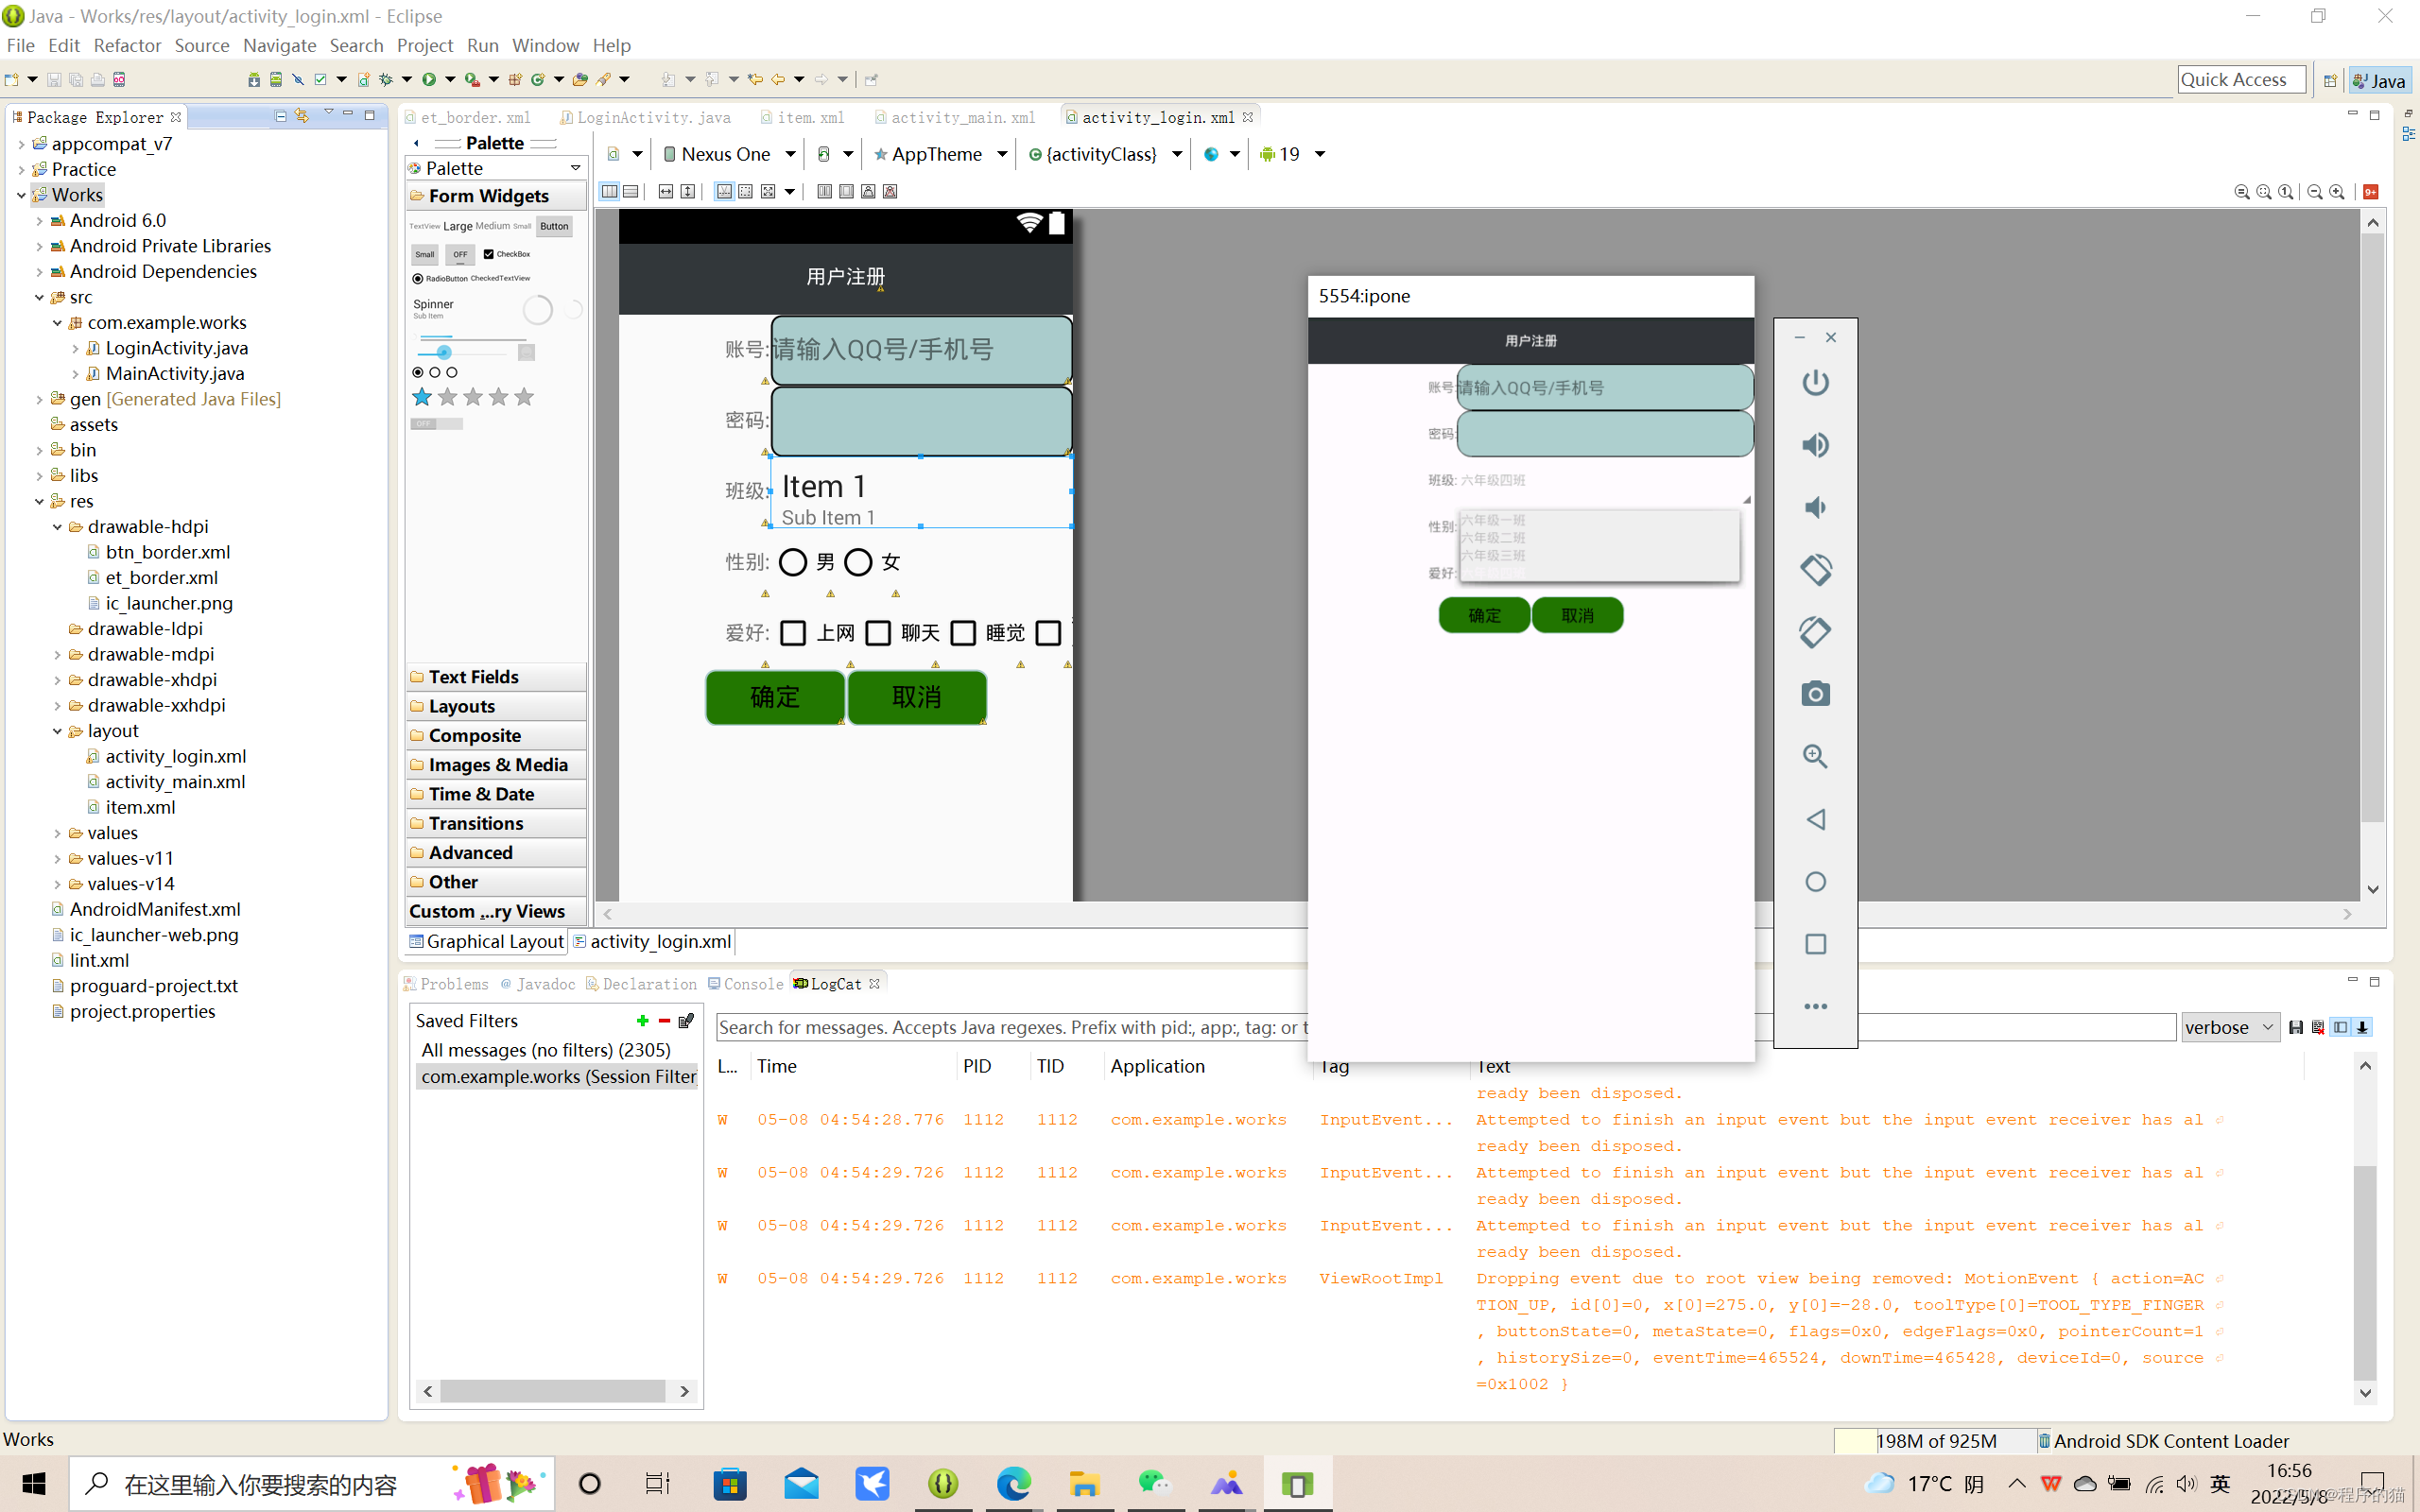
Task: Click the green 确定 button in emulator
Action: (1483, 615)
